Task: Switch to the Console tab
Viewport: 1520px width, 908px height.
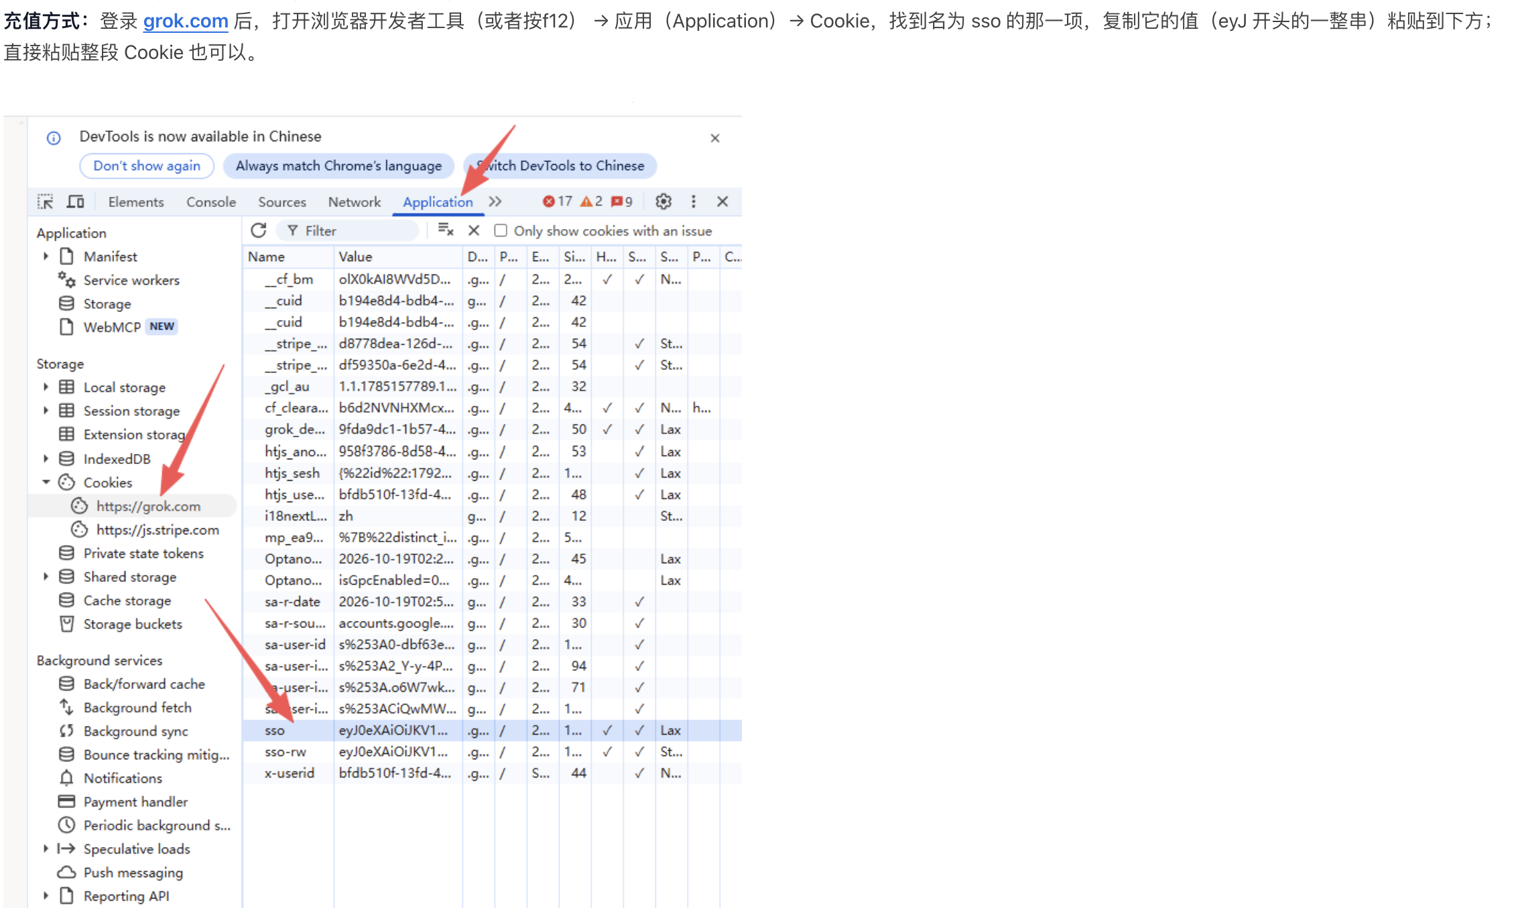Action: [x=211, y=202]
